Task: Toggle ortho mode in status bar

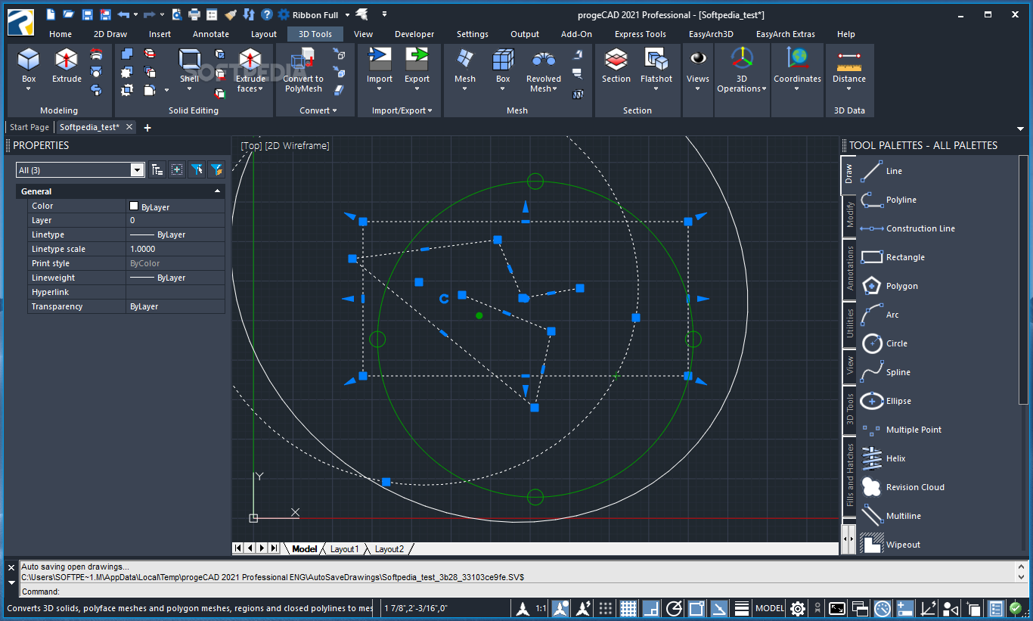Action: 651,608
